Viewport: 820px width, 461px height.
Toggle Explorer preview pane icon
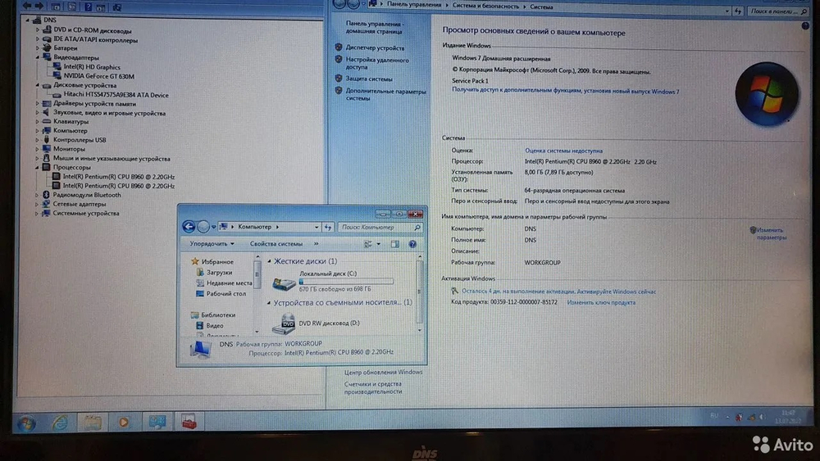(395, 244)
